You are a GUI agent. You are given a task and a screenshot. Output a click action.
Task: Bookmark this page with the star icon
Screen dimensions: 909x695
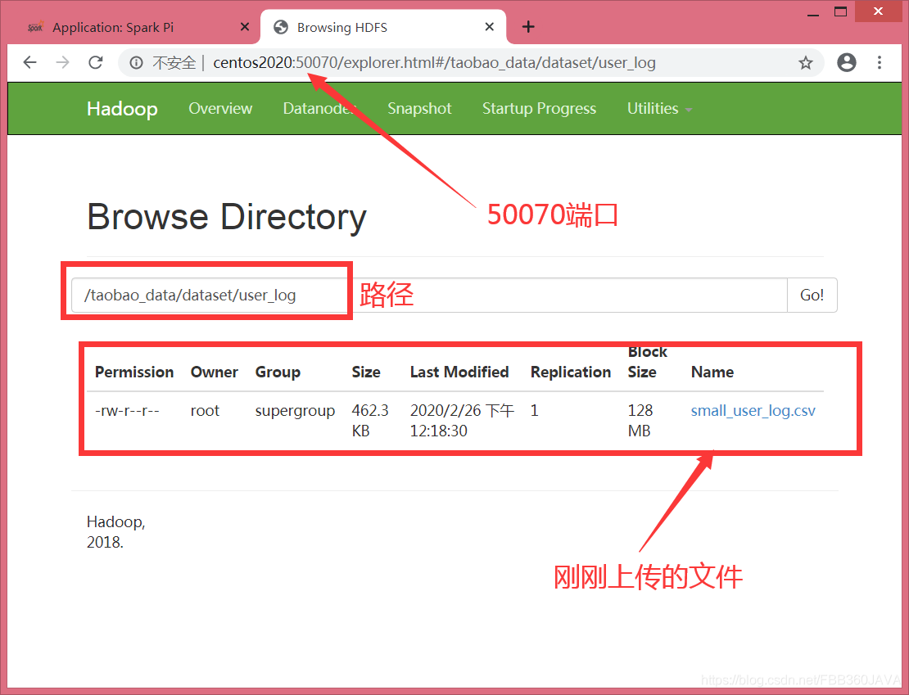click(x=805, y=62)
